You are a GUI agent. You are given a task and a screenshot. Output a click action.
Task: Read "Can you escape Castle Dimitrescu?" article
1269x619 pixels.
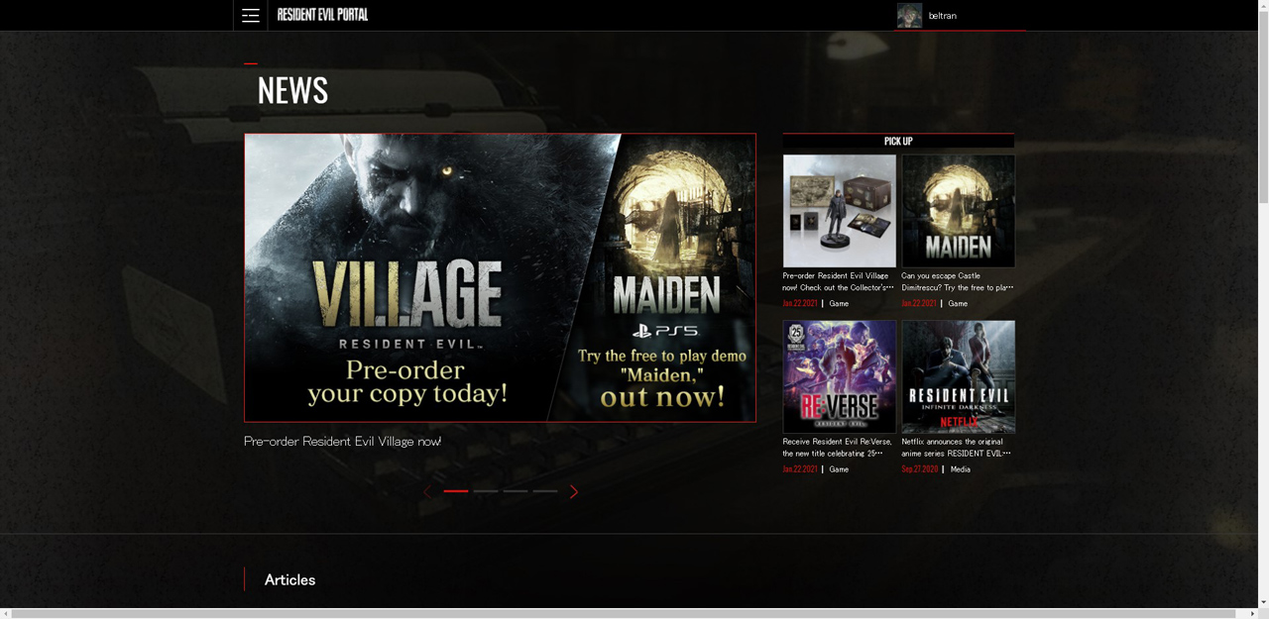point(958,281)
